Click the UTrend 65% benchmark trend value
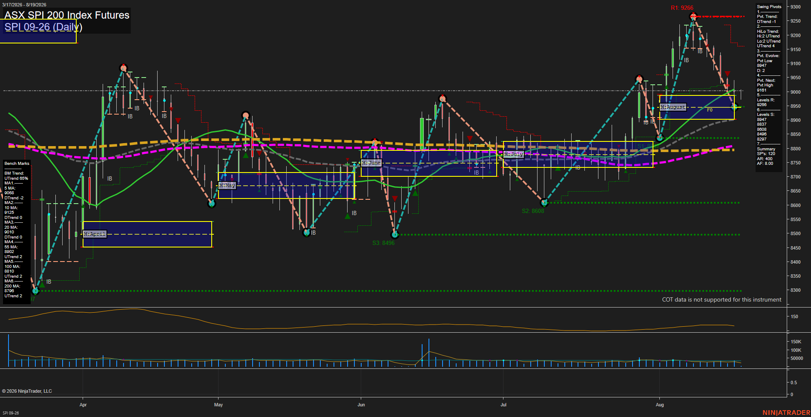The height and width of the screenshot is (417, 811). click(x=16, y=178)
